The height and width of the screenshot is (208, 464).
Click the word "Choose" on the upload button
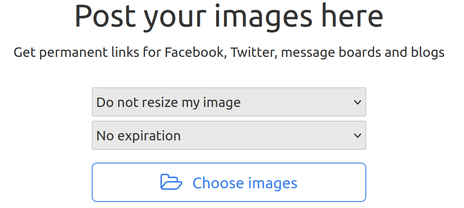pos(217,183)
